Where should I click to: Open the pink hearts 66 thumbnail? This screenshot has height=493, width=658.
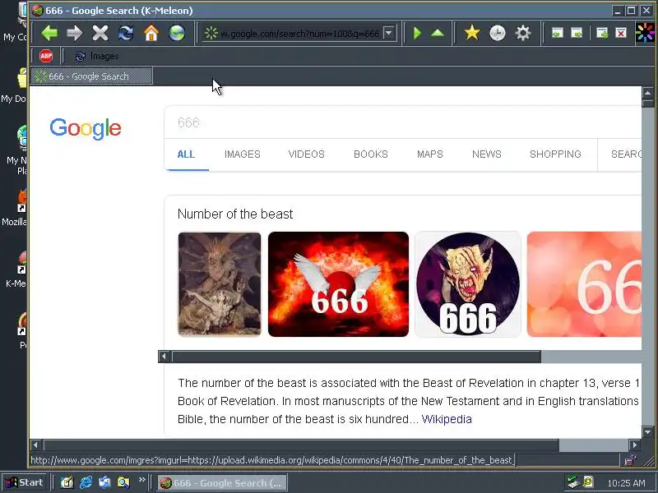click(584, 284)
